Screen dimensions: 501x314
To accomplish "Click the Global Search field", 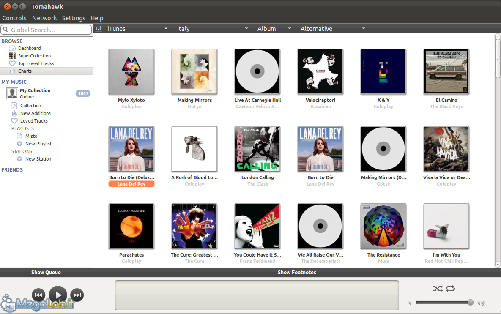I will pyautogui.click(x=46, y=30).
